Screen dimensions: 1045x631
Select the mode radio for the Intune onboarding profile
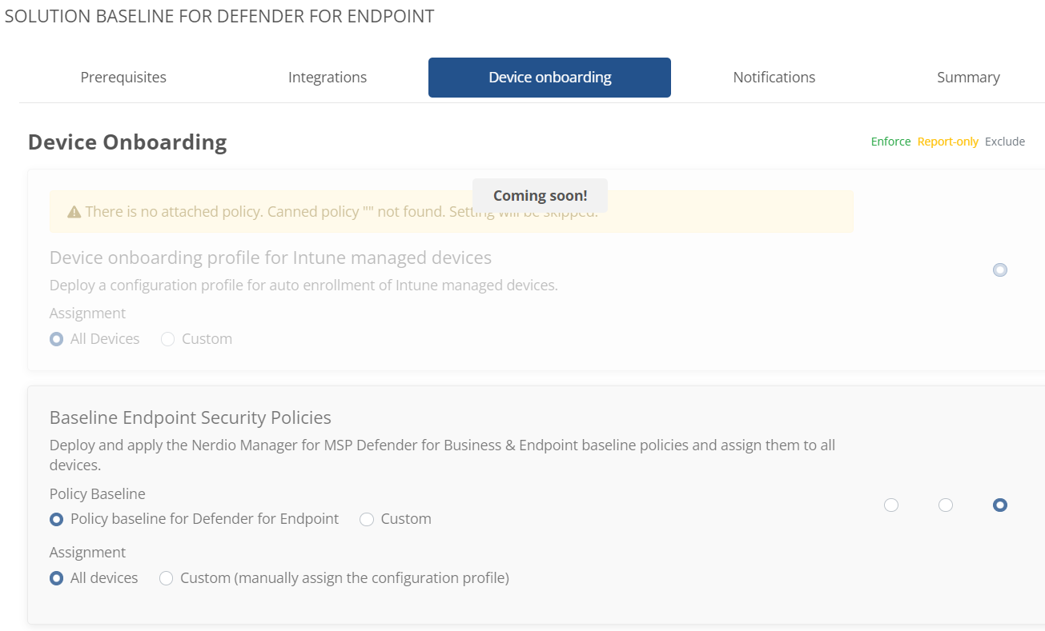(x=999, y=270)
